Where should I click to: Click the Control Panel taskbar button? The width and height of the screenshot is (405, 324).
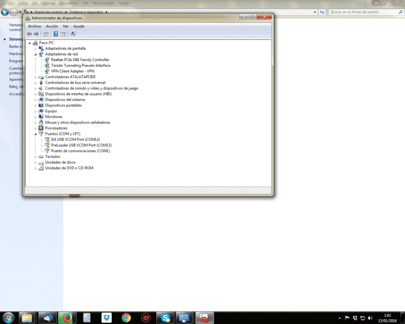[x=185, y=318]
